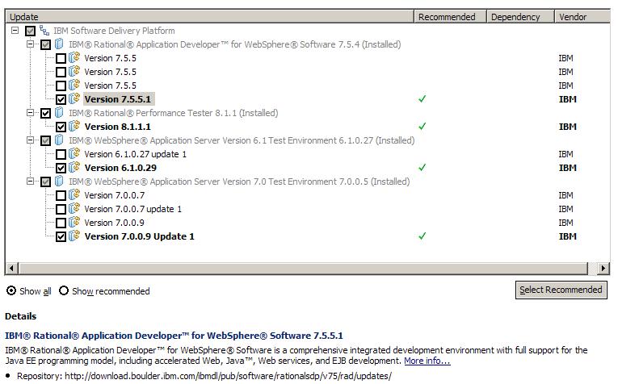Toggle Rational Application Developer 7.5.4 checkbox
The image size is (618, 384).
pos(46,44)
